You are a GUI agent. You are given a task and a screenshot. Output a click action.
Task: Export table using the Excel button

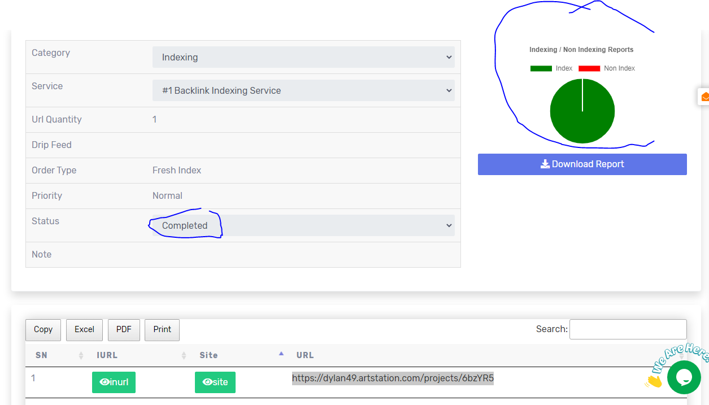click(x=84, y=330)
